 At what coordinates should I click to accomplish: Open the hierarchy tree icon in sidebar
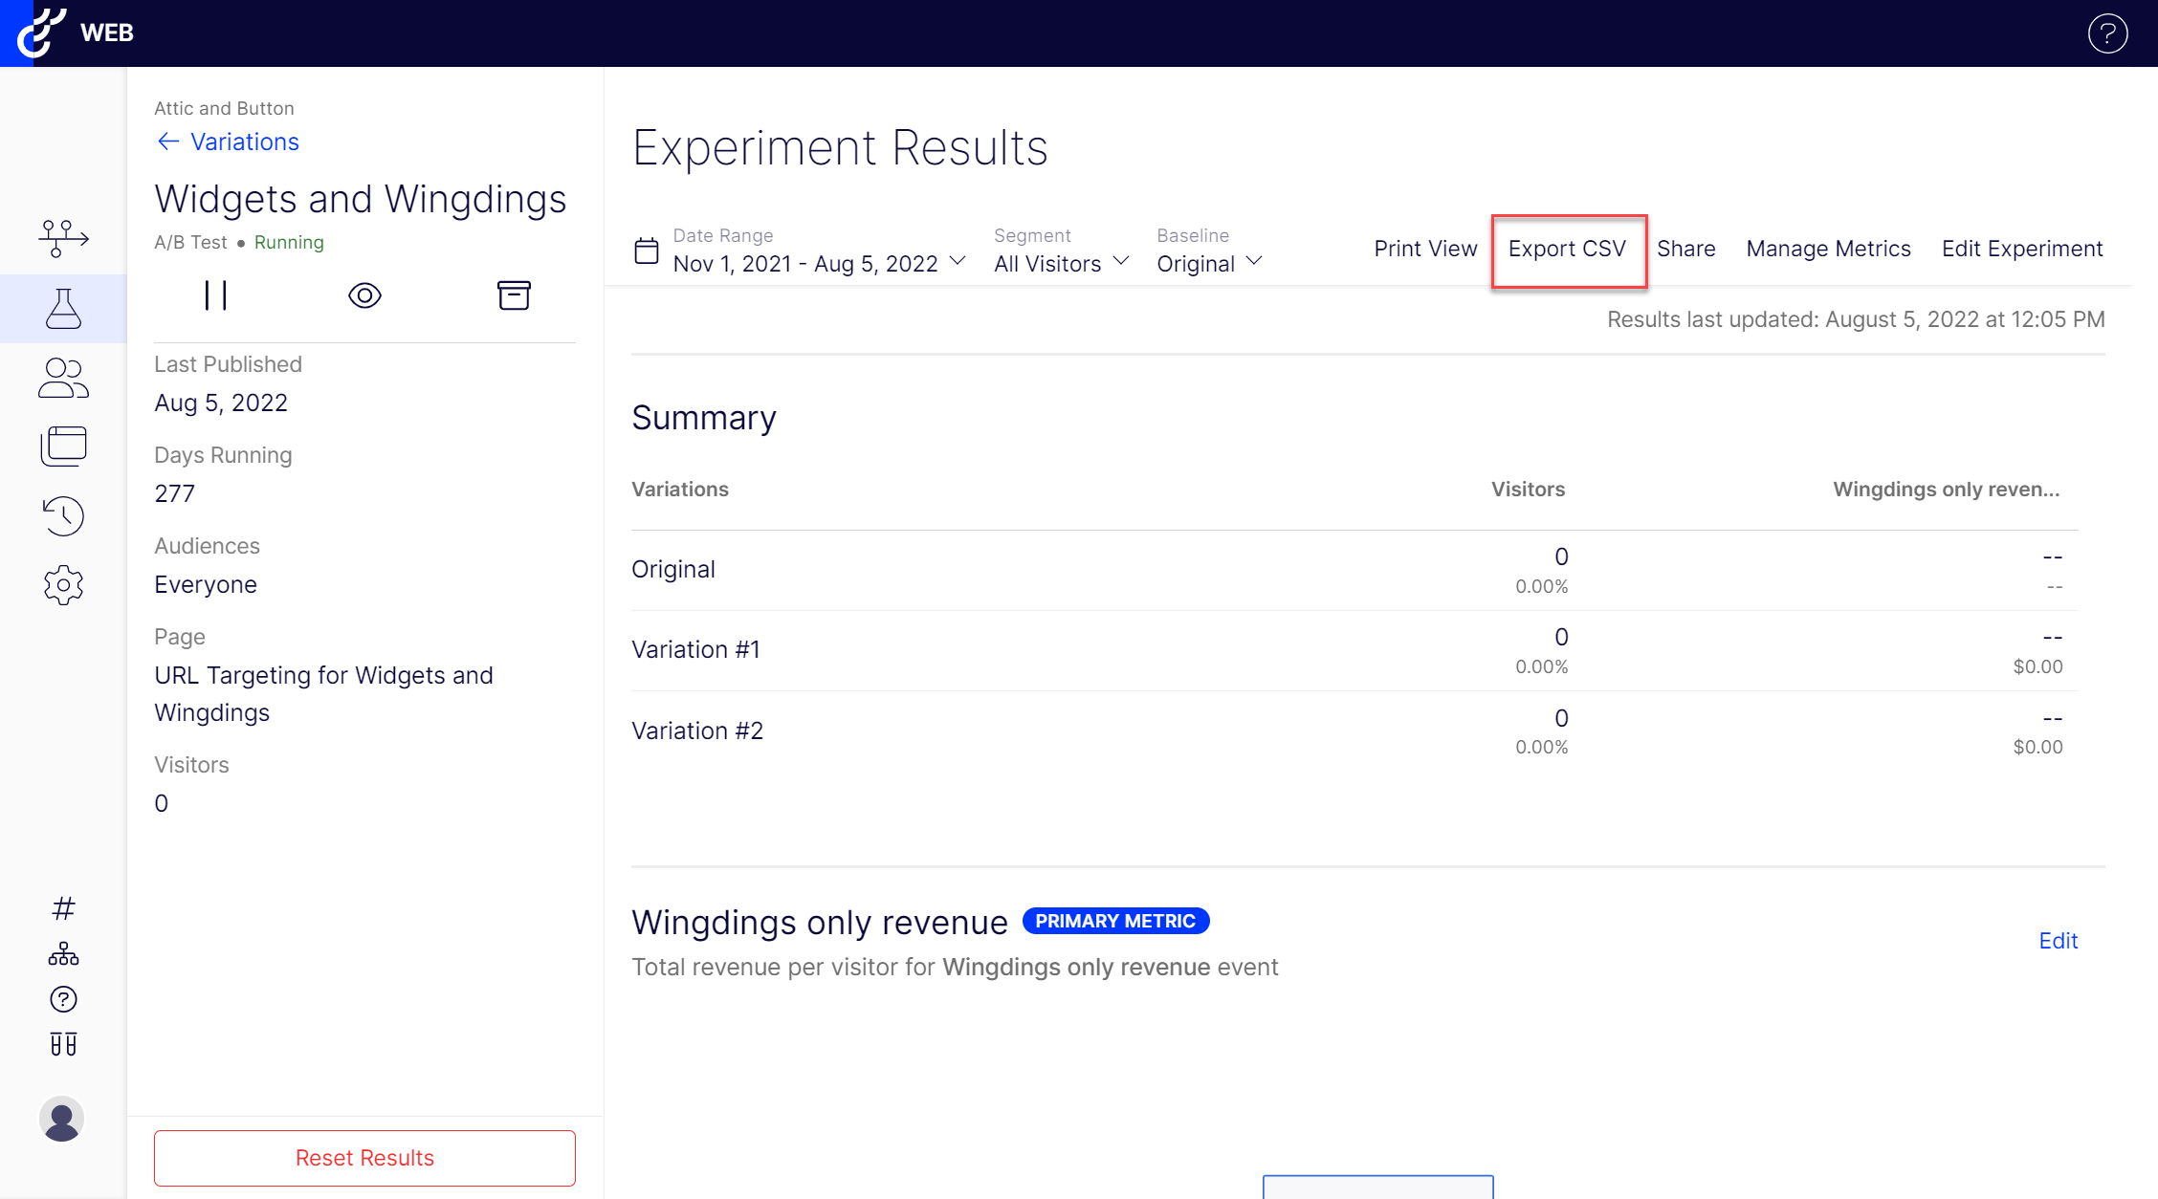click(x=63, y=953)
